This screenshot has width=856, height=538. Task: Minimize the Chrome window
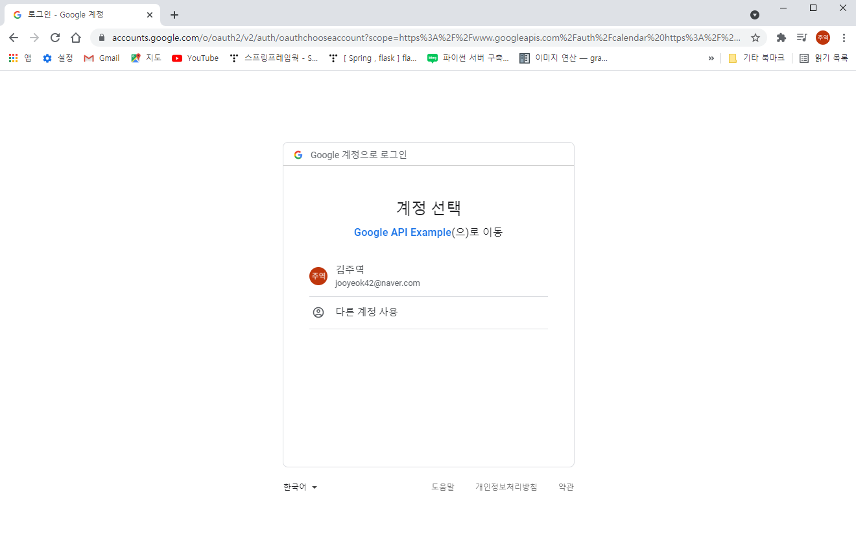[x=783, y=8]
